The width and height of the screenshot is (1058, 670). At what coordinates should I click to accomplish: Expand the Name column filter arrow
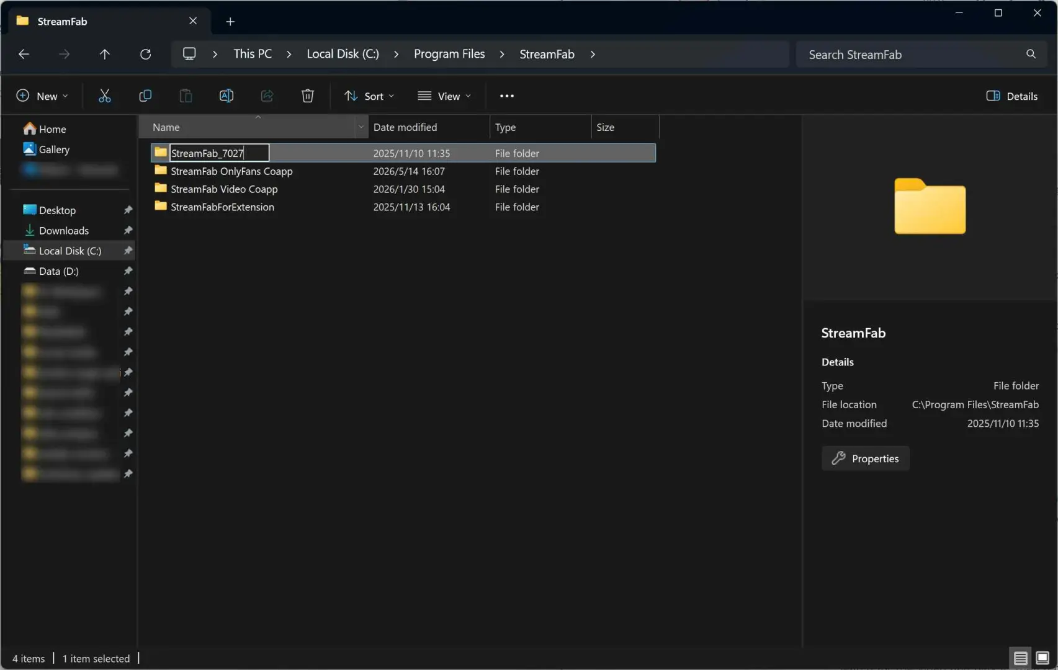pyautogui.click(x=361, y=127)
